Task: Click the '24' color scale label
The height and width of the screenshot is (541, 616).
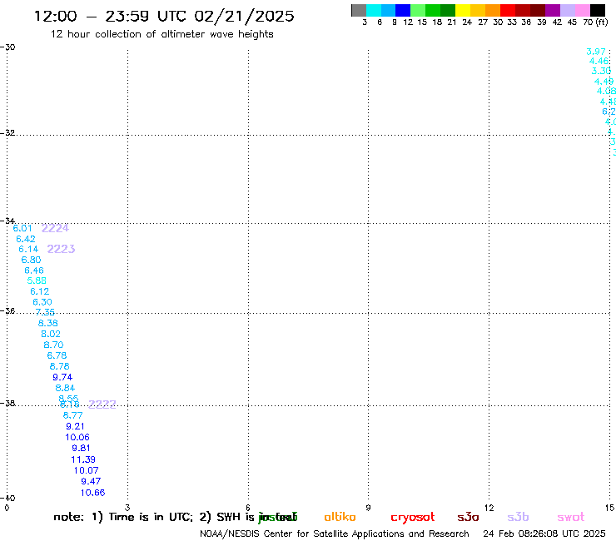Action: [467, 22]
